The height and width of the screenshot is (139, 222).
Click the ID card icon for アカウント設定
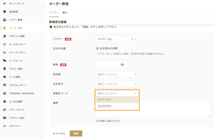5,118
